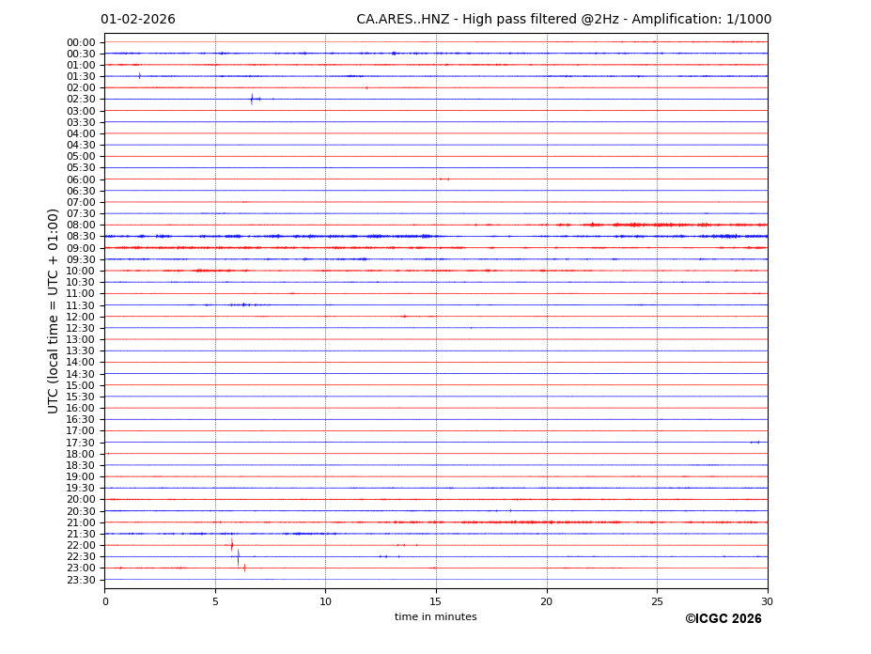Click the red spike on the 22:00 trace

point(232,545)
